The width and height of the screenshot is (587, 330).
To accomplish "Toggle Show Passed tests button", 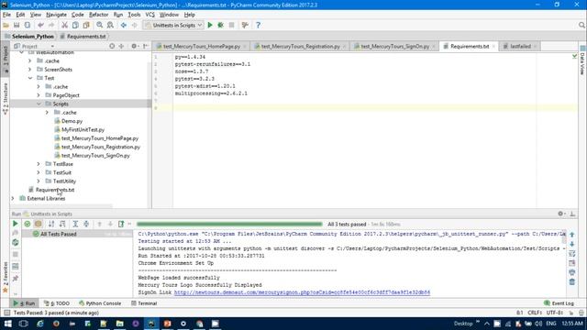I will click(28, 224).
